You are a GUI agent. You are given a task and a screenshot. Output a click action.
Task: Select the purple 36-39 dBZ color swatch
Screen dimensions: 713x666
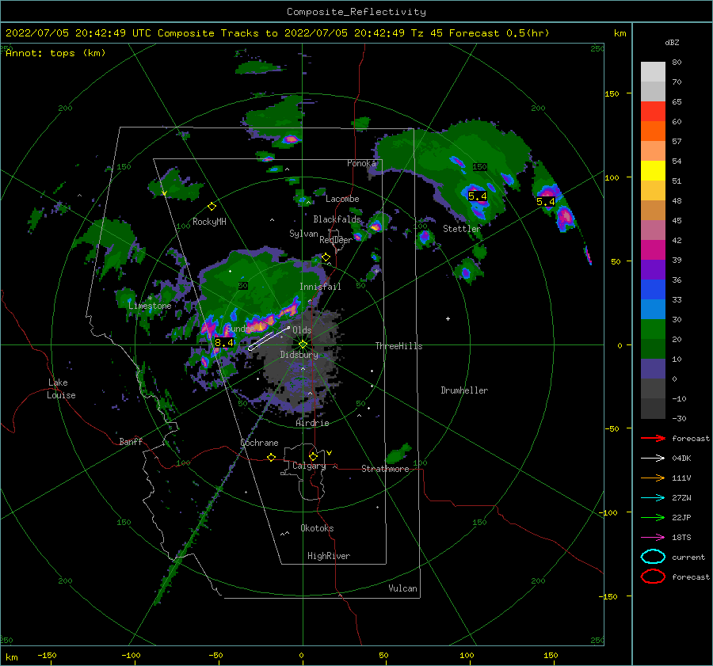pos(653,269)
